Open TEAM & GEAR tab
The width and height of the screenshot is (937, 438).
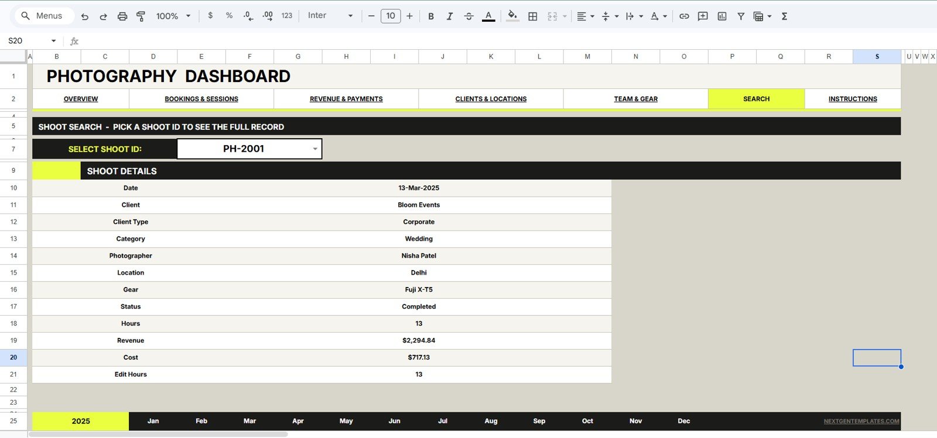coord(636,99)
